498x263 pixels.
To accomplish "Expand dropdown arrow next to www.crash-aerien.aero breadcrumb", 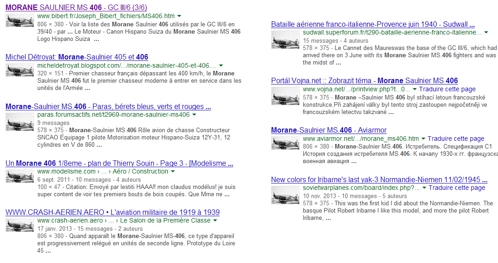I will coord(215,220).
